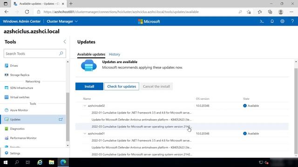Image resolution: width=298 pixels, height=167 pixels.
Task: Collapse the azshcinode01 update group
Action: [85, 134]
